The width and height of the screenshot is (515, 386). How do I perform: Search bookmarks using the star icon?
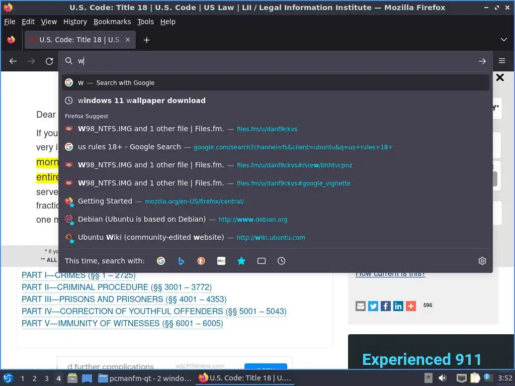241,261
